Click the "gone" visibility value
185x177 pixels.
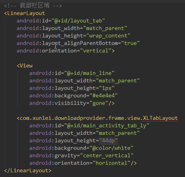tap(99, 103)
